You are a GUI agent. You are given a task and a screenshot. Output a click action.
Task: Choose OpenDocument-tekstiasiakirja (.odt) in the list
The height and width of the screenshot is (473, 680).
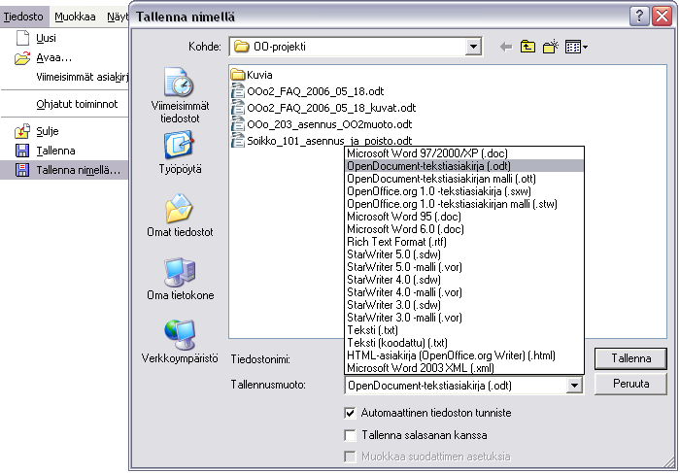464,166
